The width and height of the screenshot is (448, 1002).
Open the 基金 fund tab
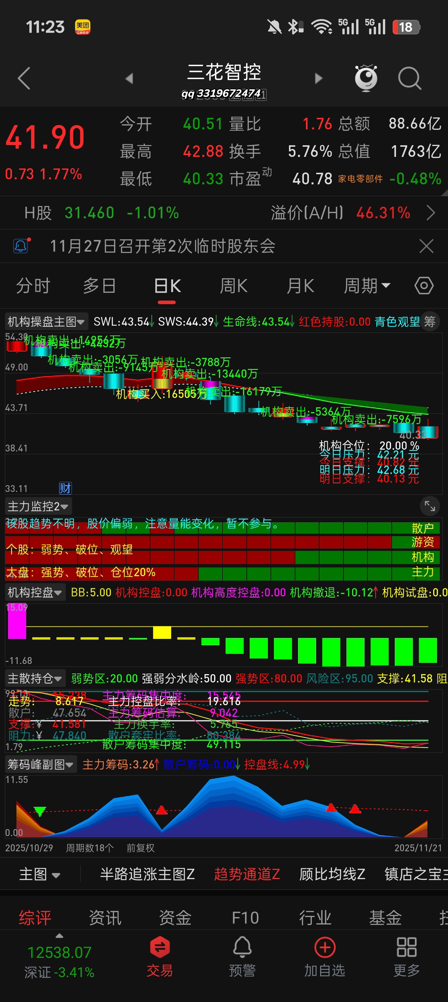pyautogui.click(x=385, y=917)
